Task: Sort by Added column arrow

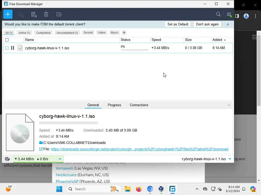Action: (x=225, y=40)
